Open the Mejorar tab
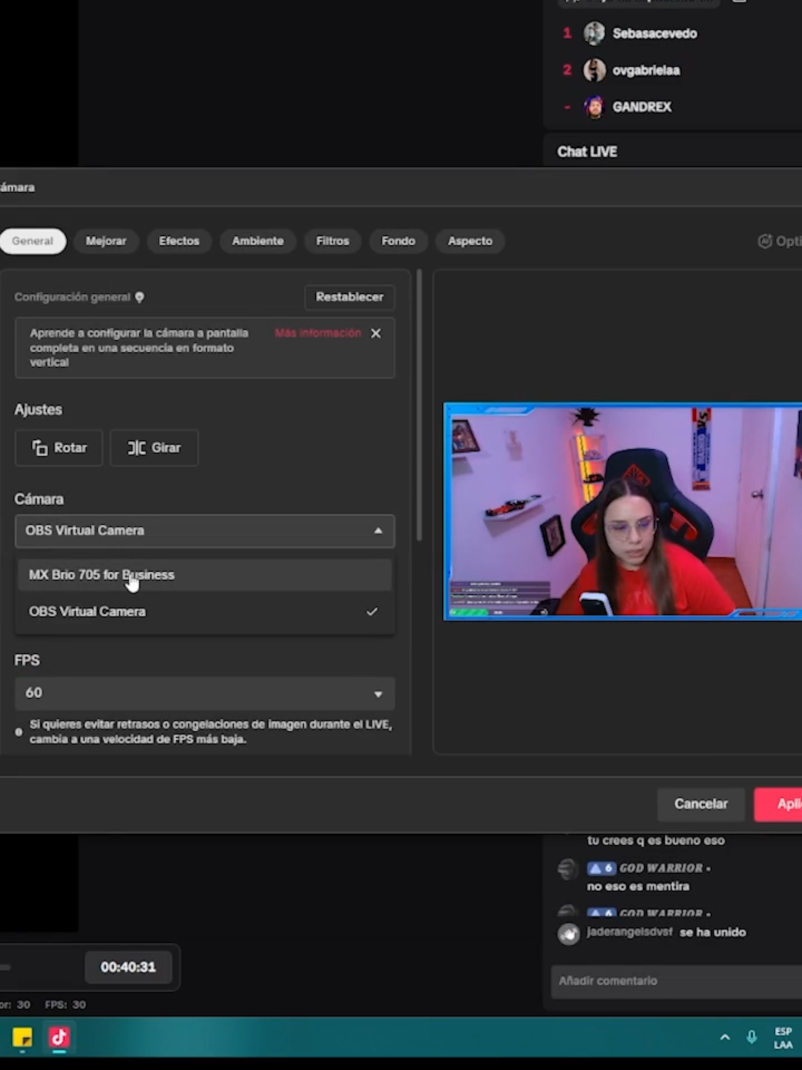This screenshot has height=1070, width=802. [x=106, y=241]
